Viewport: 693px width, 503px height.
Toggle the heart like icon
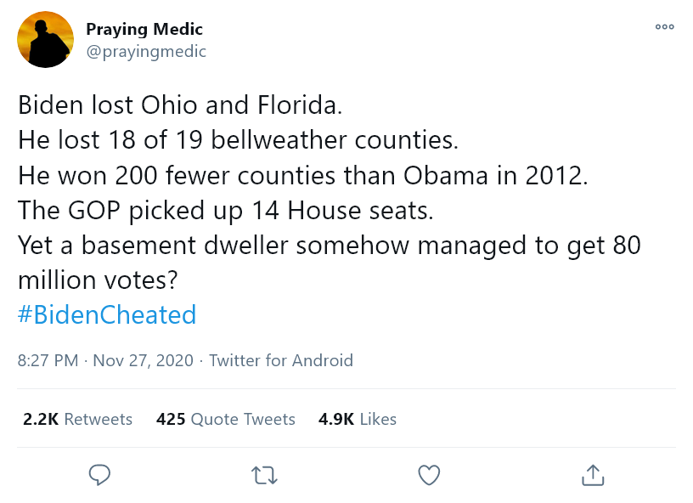point(430,474)
